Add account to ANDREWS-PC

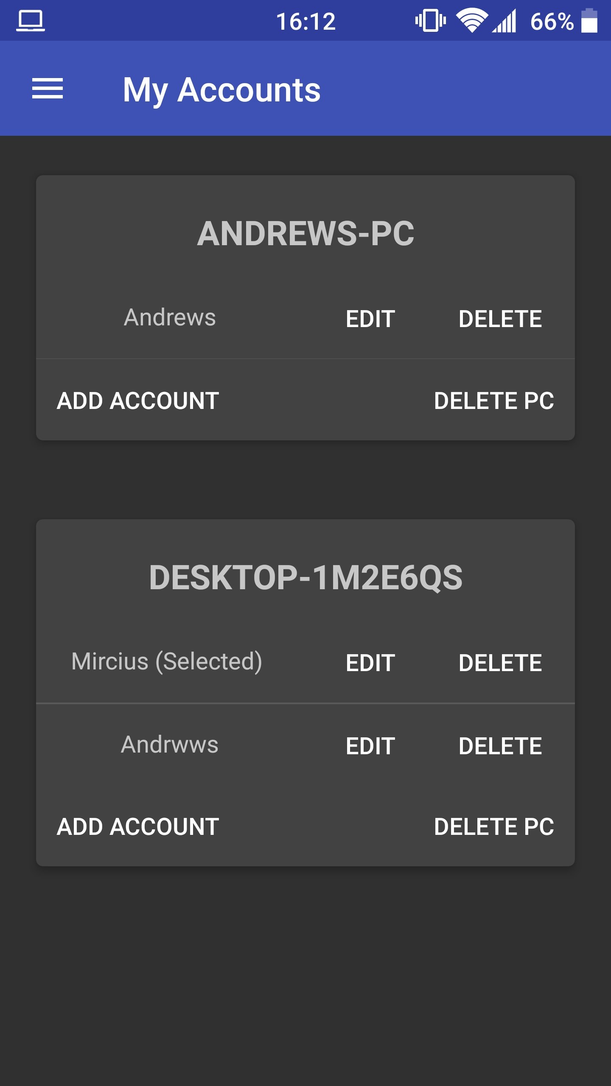coord(137,400)
